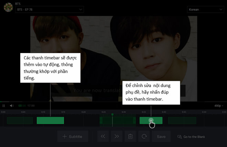Open the 480p quality selector
Screen dimensions: 227x147
click(x=218, y=106)
